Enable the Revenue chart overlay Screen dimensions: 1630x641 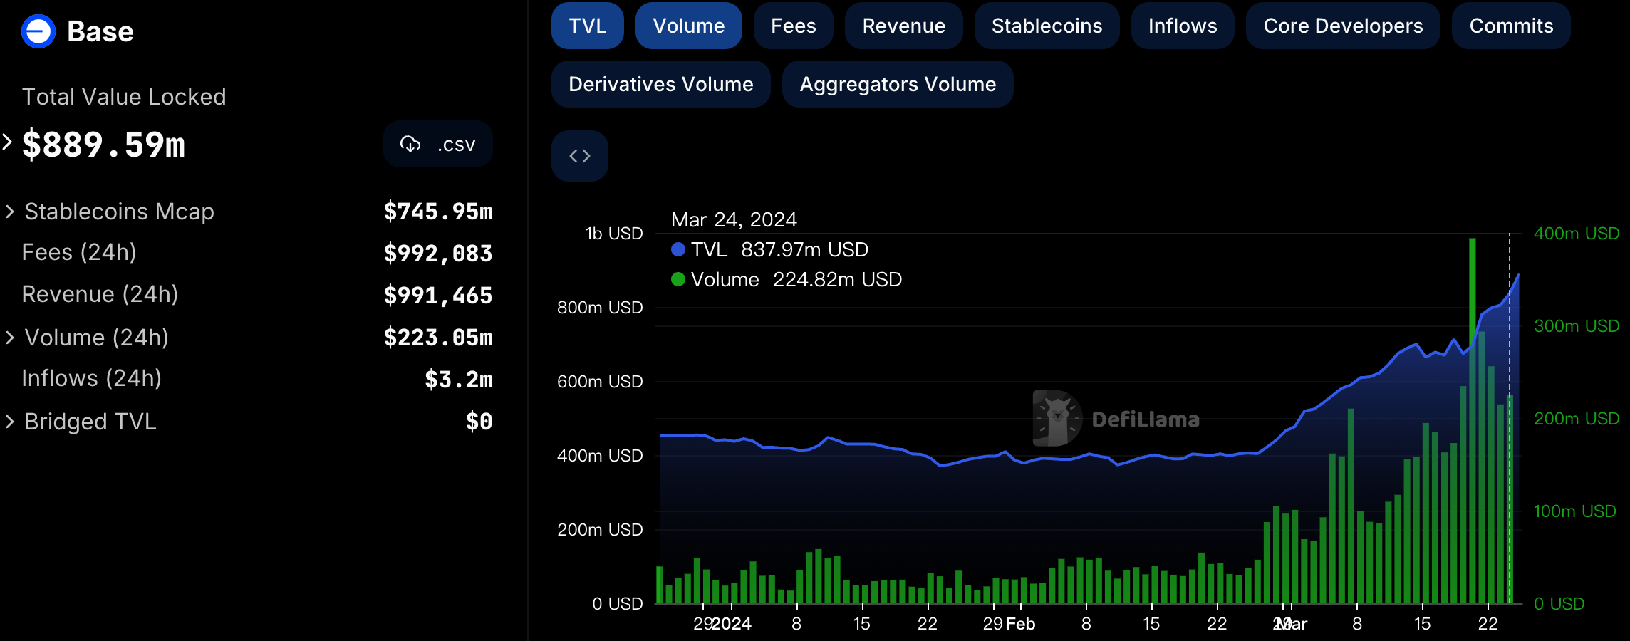[x=903, y=26]
